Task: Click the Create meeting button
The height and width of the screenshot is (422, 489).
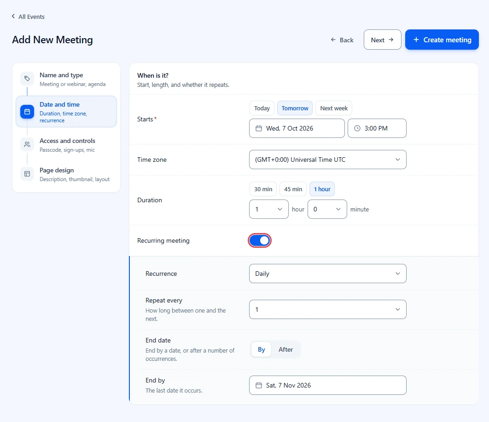Action: [x=442, y=40]
